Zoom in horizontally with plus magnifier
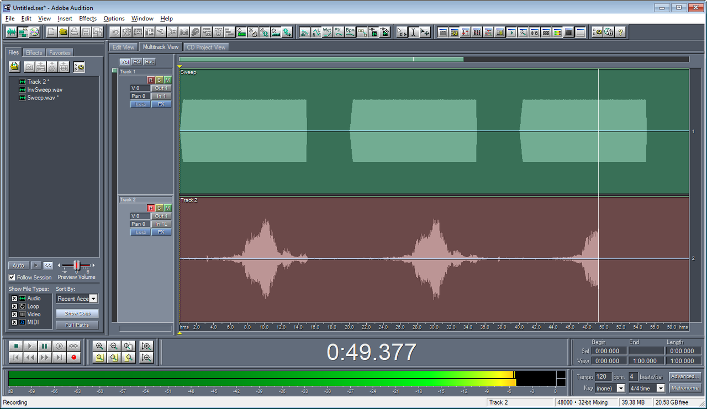The image size is (707, 409). point(99,346)
